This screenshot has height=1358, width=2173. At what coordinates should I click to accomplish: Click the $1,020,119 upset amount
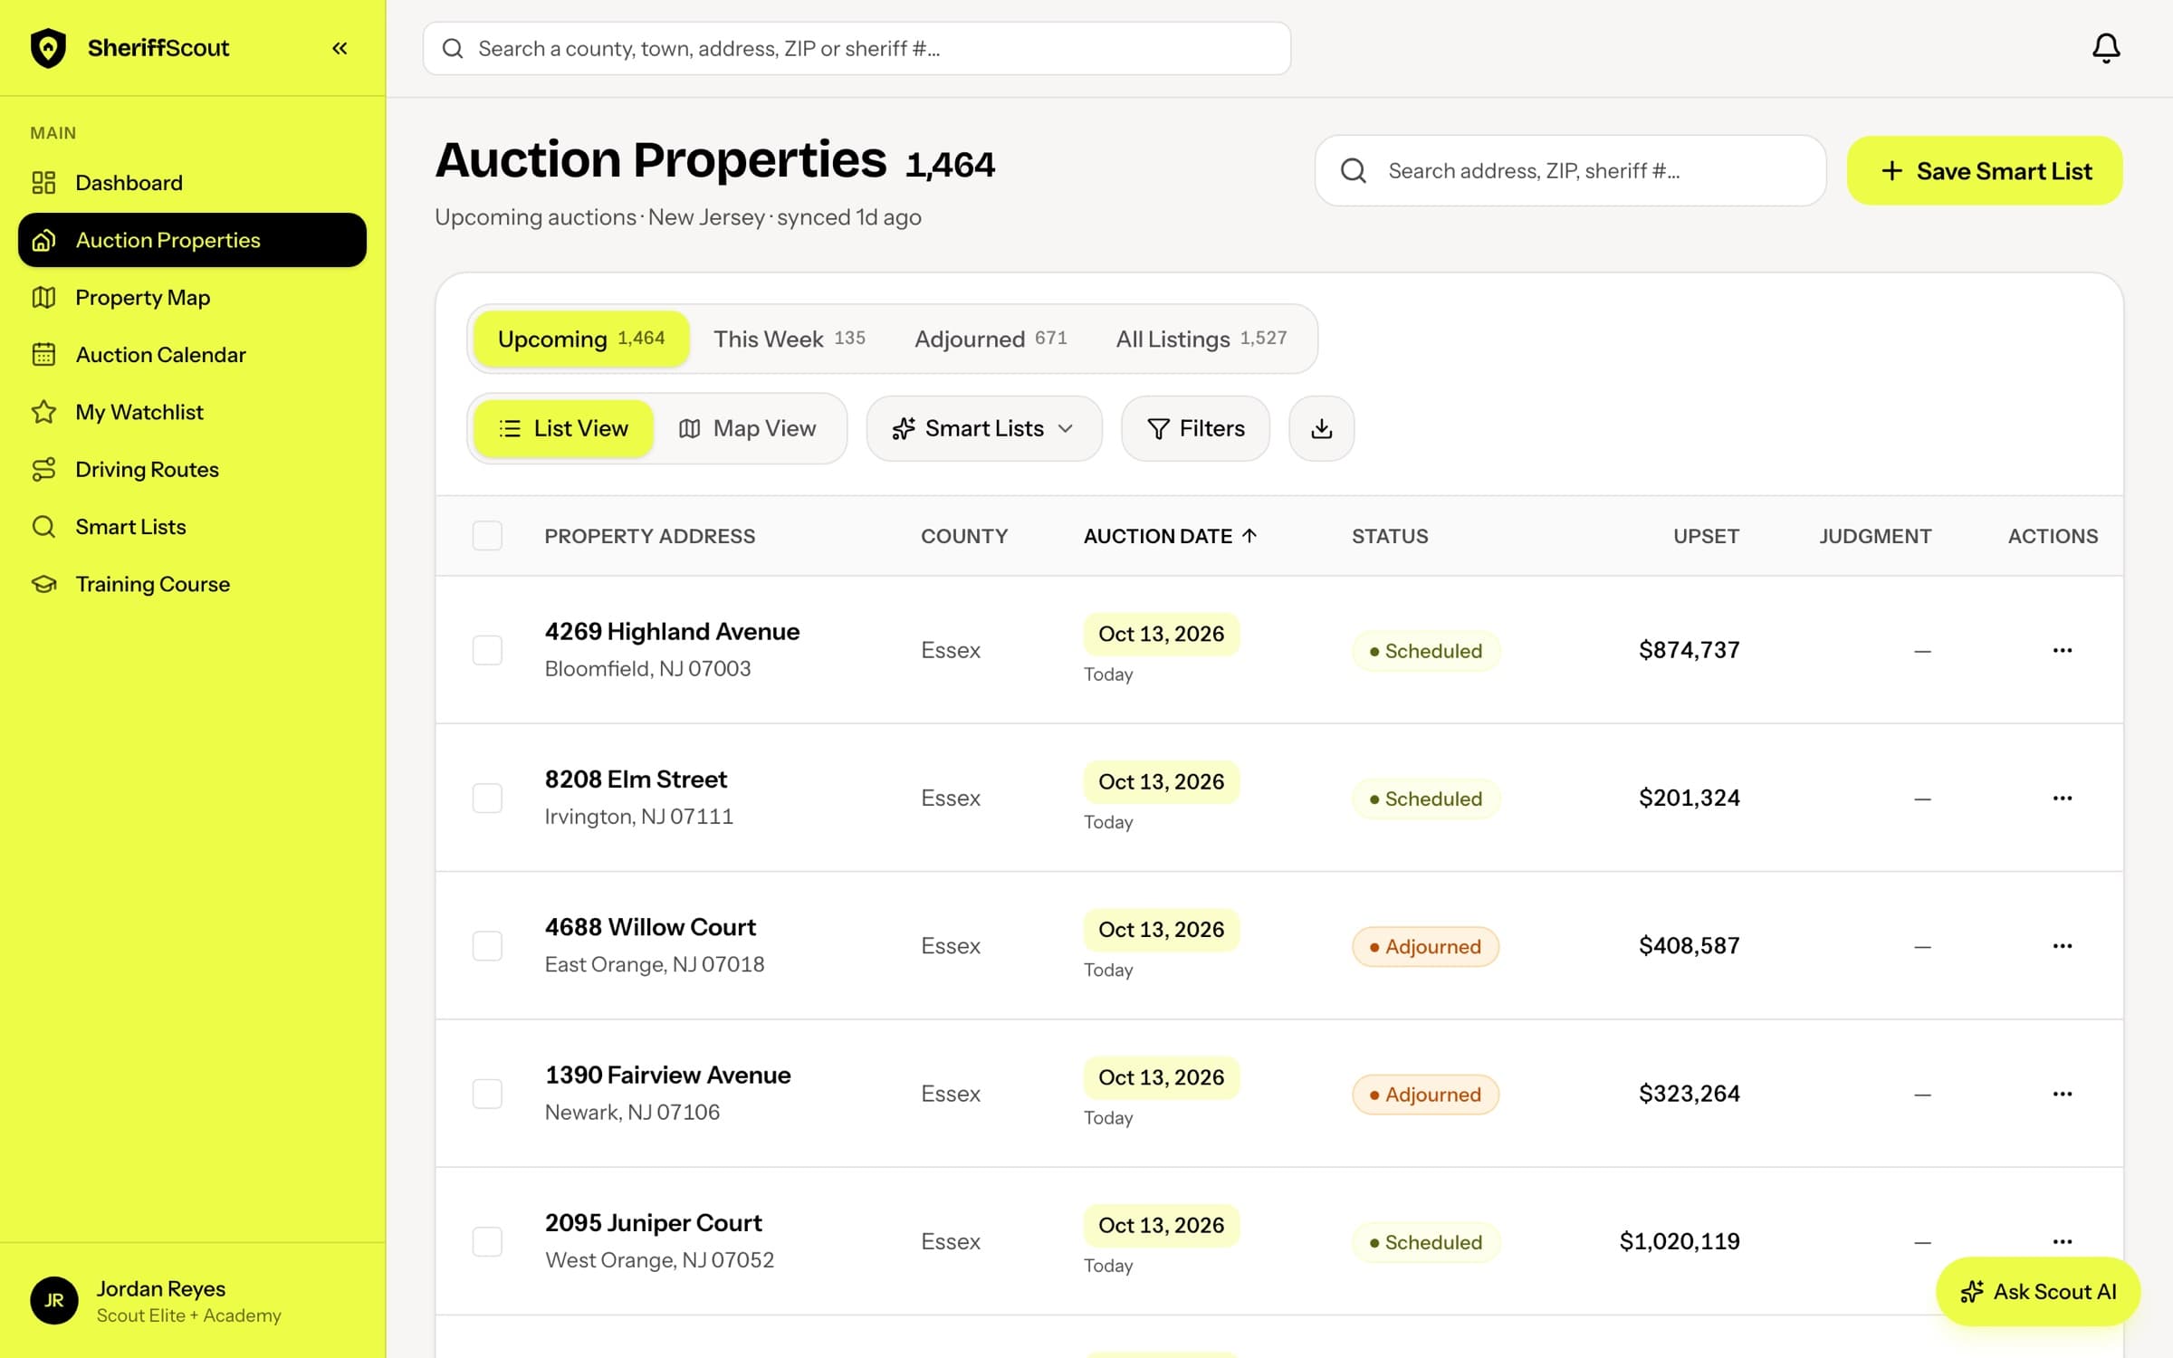pyautogui.click(x=1680, y=1241)
